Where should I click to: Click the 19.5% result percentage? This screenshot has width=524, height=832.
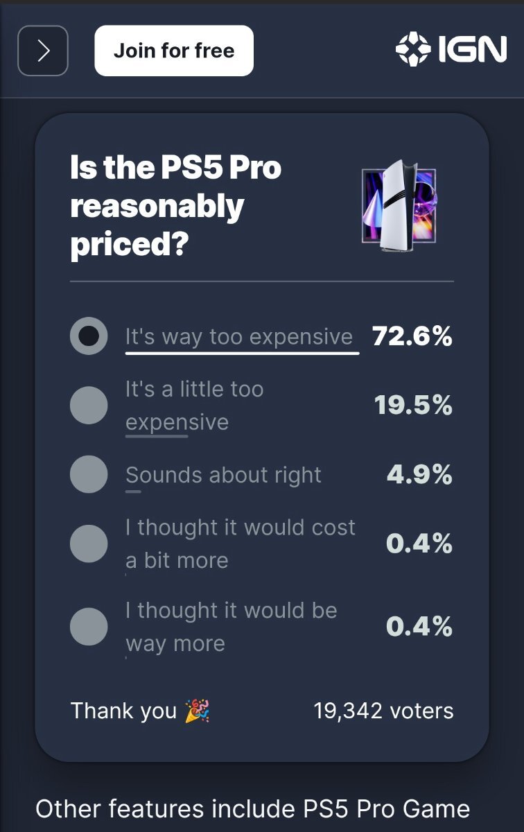[x=414, y=406]
